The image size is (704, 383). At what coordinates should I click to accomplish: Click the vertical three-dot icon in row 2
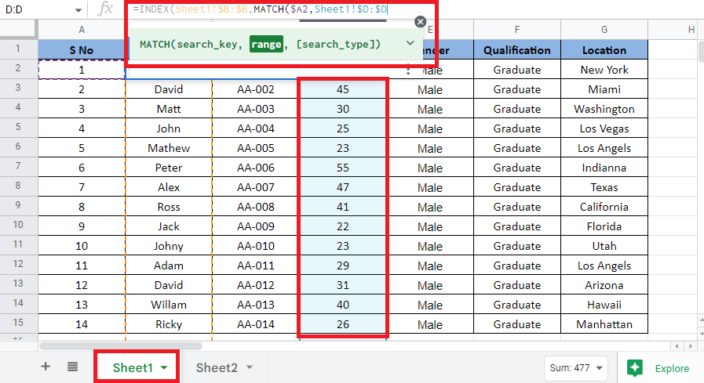[x=407, y=70]
